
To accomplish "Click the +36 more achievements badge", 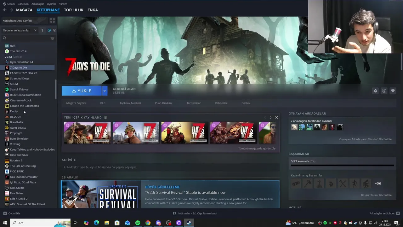I will [378, 183].
